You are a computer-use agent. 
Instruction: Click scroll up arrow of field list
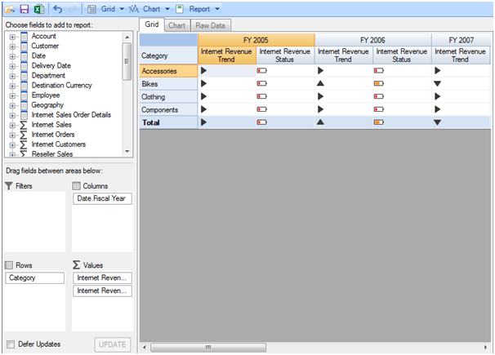(x=127, y=38)
